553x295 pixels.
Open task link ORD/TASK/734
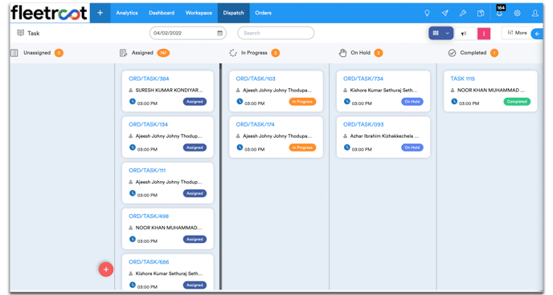pyautogui.click(x=363, y=79)
